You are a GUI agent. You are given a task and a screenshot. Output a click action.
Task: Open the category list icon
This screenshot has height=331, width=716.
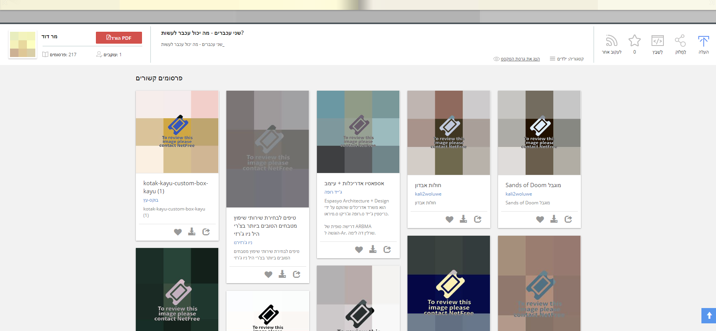[x=553, y=59]
